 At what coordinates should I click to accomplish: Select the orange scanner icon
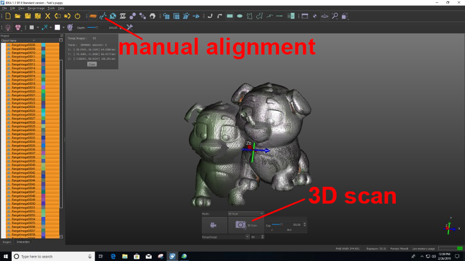tap(93, 16)
